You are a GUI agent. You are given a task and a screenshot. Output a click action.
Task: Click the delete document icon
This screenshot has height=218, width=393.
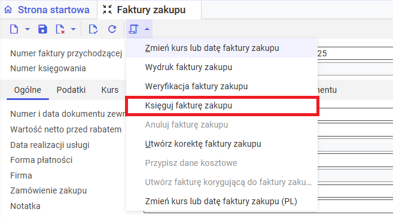(x=60, y=29)
